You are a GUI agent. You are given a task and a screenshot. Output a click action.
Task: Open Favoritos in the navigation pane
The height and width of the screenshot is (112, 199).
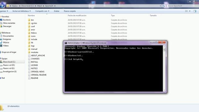coord(5,16)
